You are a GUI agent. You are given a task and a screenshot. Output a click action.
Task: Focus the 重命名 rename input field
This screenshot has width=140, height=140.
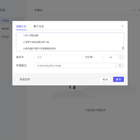point(58,57)
